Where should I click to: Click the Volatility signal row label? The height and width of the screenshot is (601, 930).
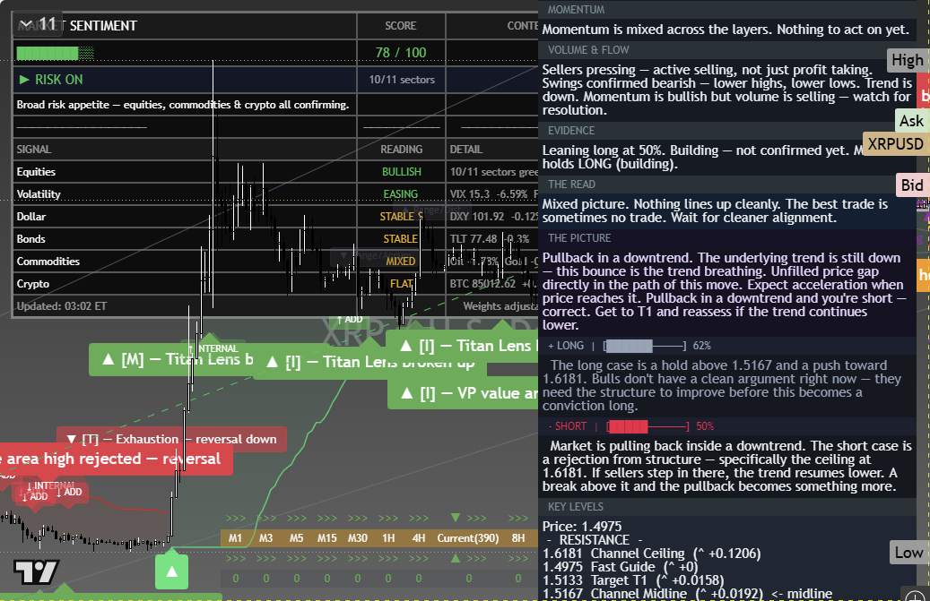click(39, 194)
